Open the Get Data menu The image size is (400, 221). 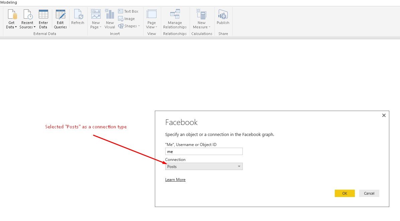[11, 19]
